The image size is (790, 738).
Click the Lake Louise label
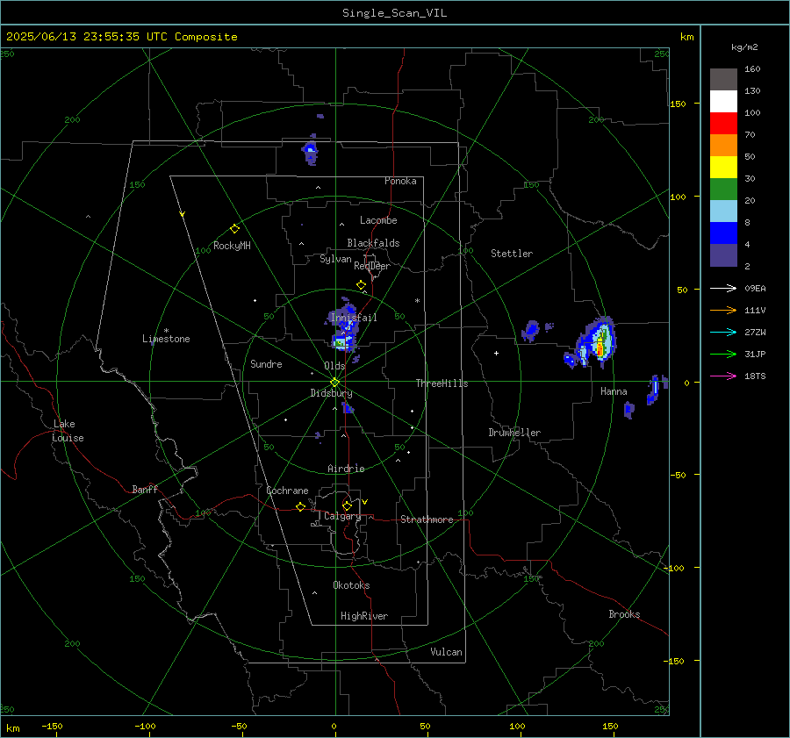(68, 431)
